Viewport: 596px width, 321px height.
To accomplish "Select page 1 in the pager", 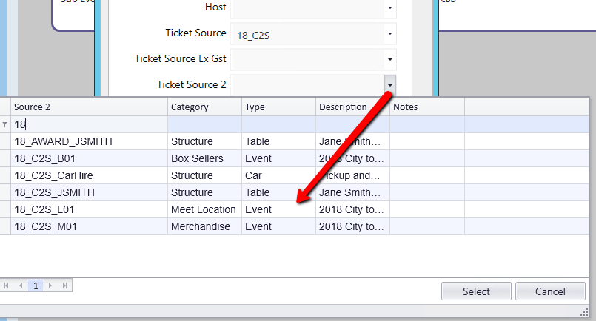I will 34,285.
